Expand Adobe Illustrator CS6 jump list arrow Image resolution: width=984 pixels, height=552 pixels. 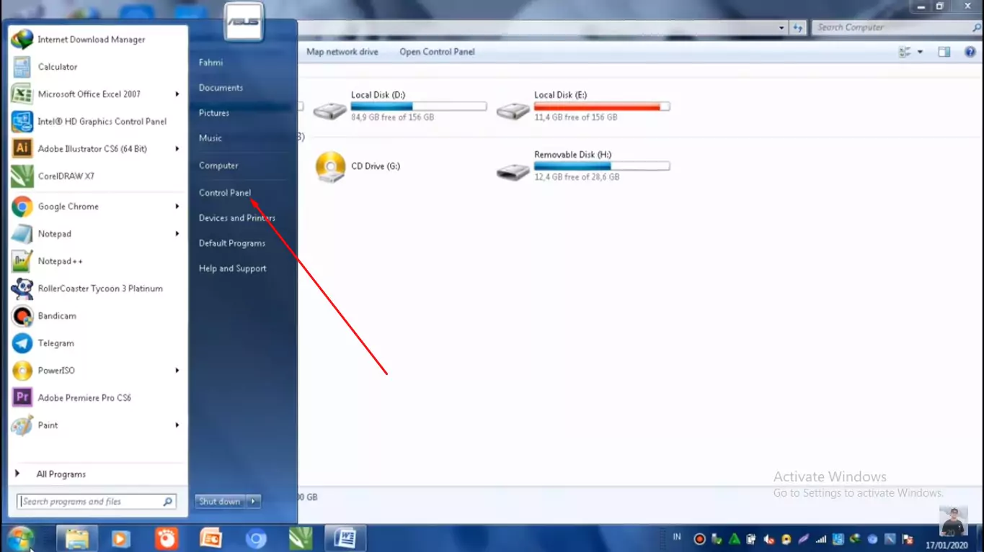point(177,149)
